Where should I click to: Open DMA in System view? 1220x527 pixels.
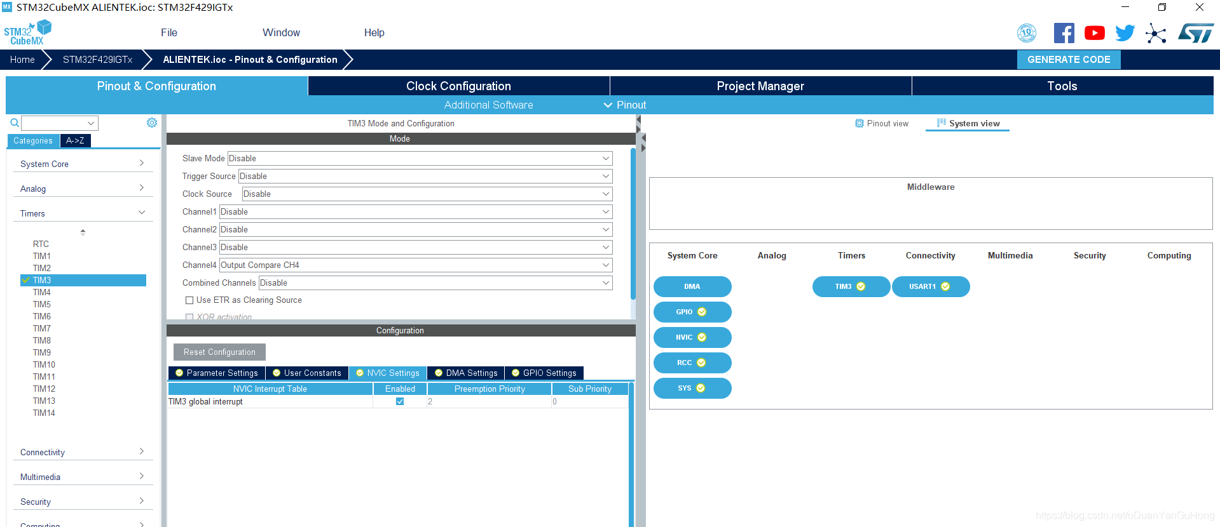[692, 286]
